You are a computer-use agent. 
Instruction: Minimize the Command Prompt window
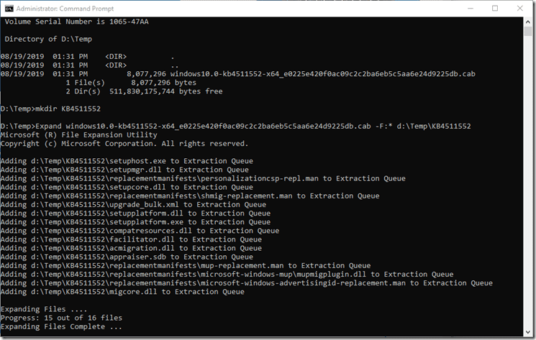pyautogui.click(x=471, y=9)
